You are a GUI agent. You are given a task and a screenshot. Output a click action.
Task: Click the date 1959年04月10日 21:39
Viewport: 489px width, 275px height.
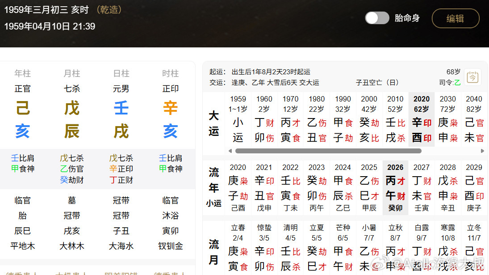click(50, 26)
